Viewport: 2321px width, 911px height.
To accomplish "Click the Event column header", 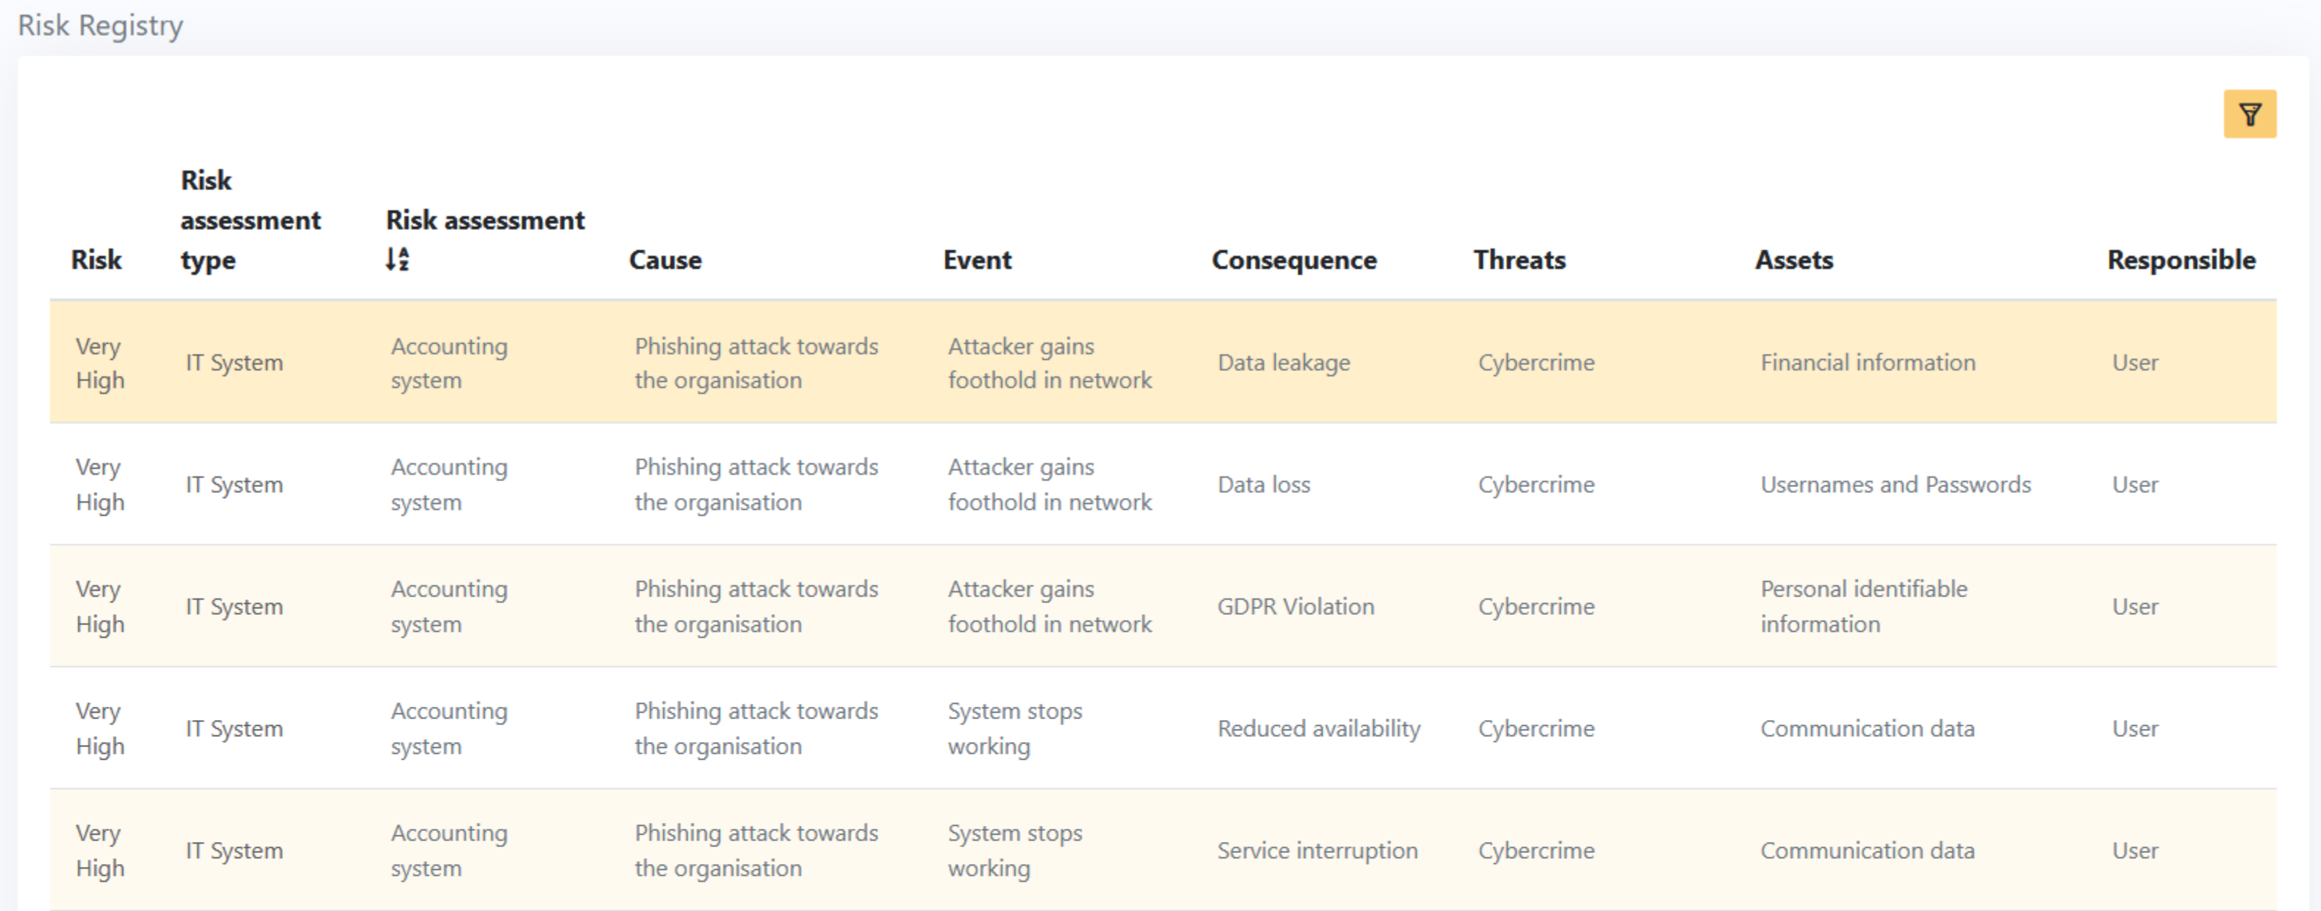I will pyautogui.click(x=977, y=259).
